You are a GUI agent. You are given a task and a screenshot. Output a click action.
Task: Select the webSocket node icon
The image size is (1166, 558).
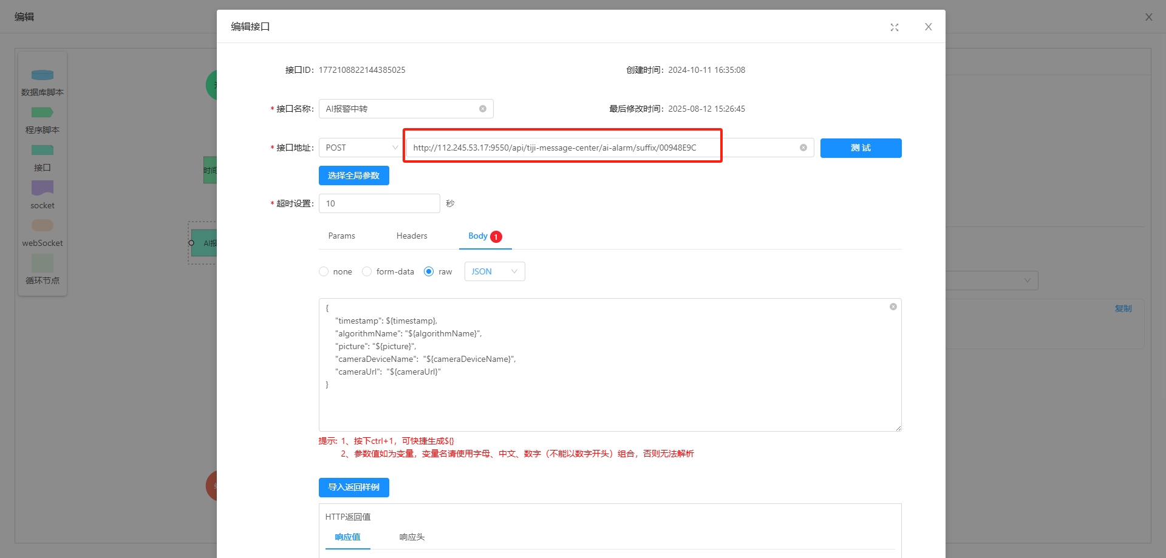pyautogui.click(x=43, y=225)
